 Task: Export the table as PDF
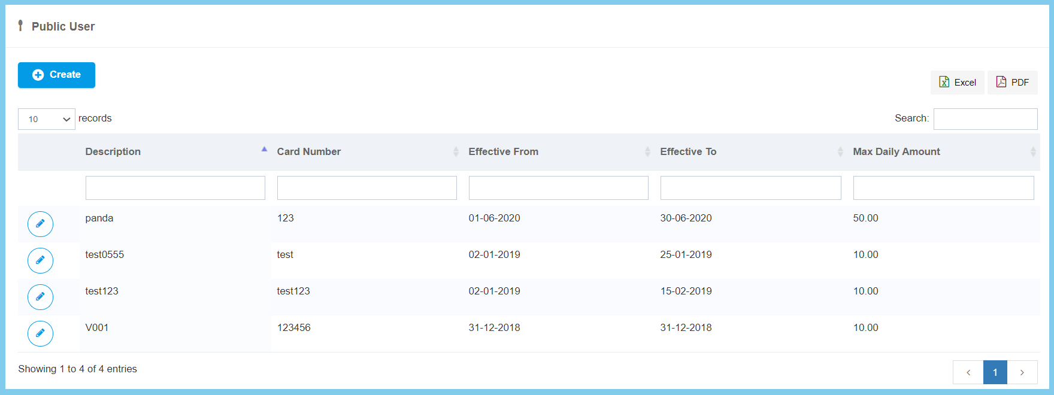(1012, 83)
